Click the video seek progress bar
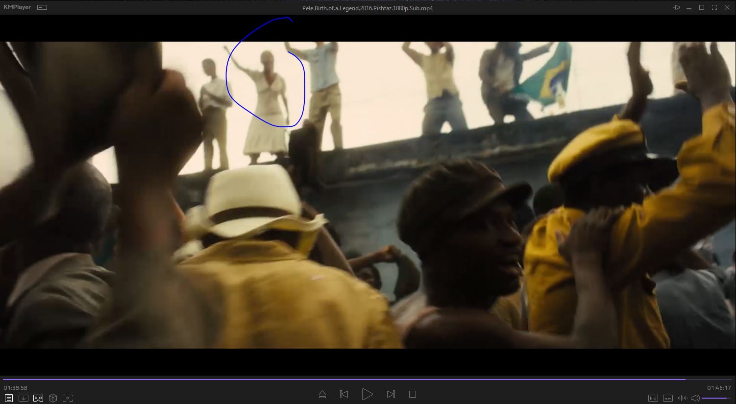This screenshot has height=404, width=736. [343, 379]
